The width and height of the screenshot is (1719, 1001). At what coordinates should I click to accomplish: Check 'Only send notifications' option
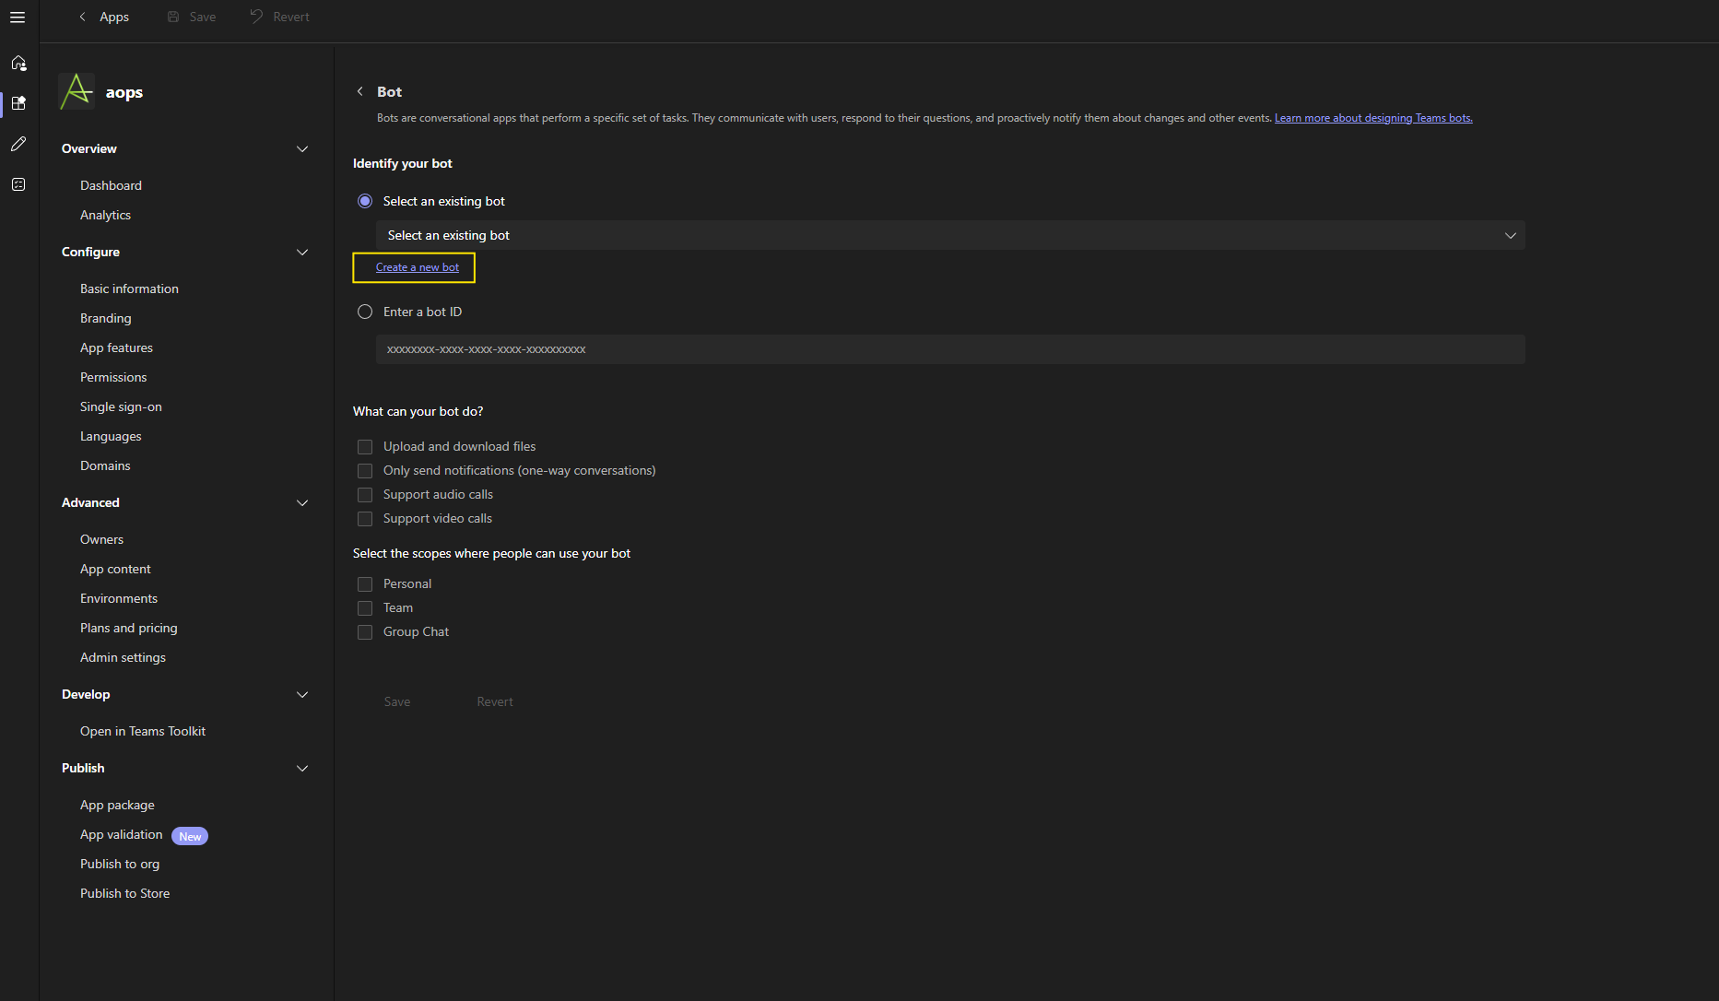point(365,471)
